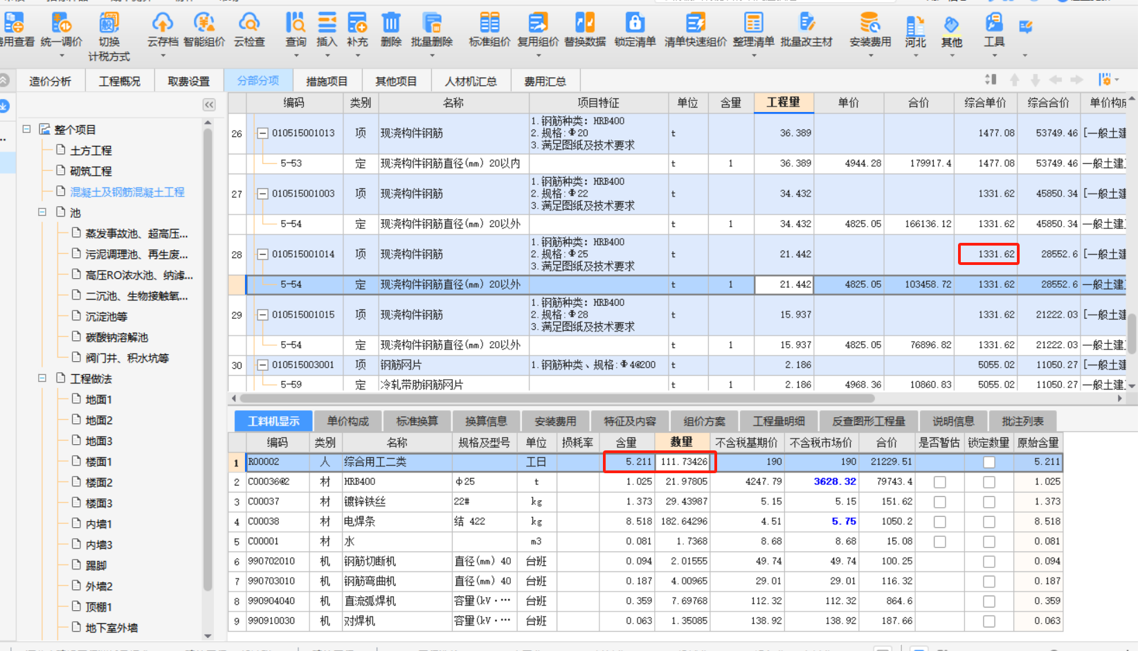Toggle 锁定数量 checkbox for 钢筋切断机 row
This screenshot has height=651, width=1138.
click(989, 562)
